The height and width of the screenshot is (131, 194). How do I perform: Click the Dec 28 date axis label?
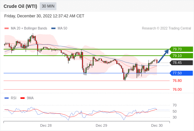pyautogui.click(x=46, y=125)
